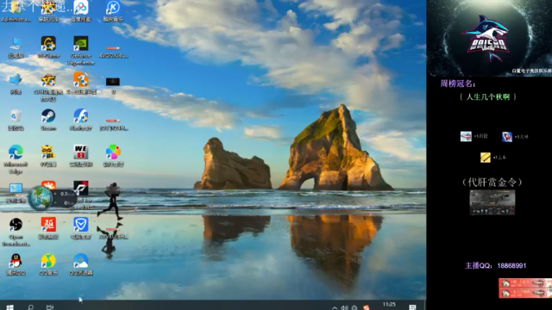Open the GeForce Experience shortcut
The height and width of the screenshot is (310, 552).
click(x=80, y=51)
